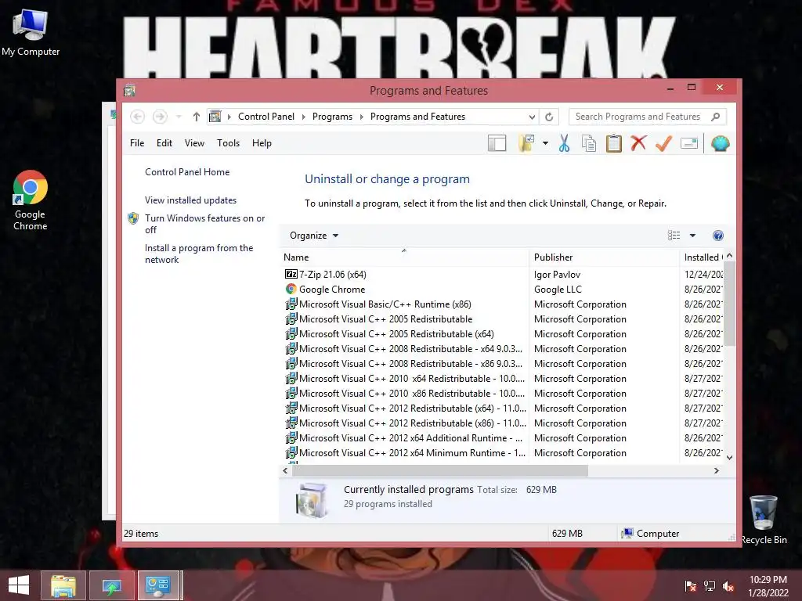Click Turn Windows features on or off
The height and width of the screenshot is (601, 802).
point(204,224)
